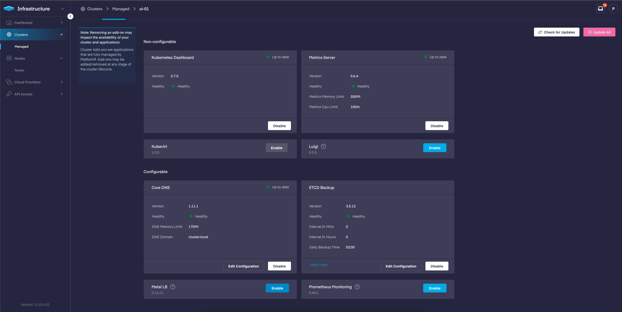Collapse sidebar using the arrow button
This screenshot has width=622, height=312.
click(70, 16)
